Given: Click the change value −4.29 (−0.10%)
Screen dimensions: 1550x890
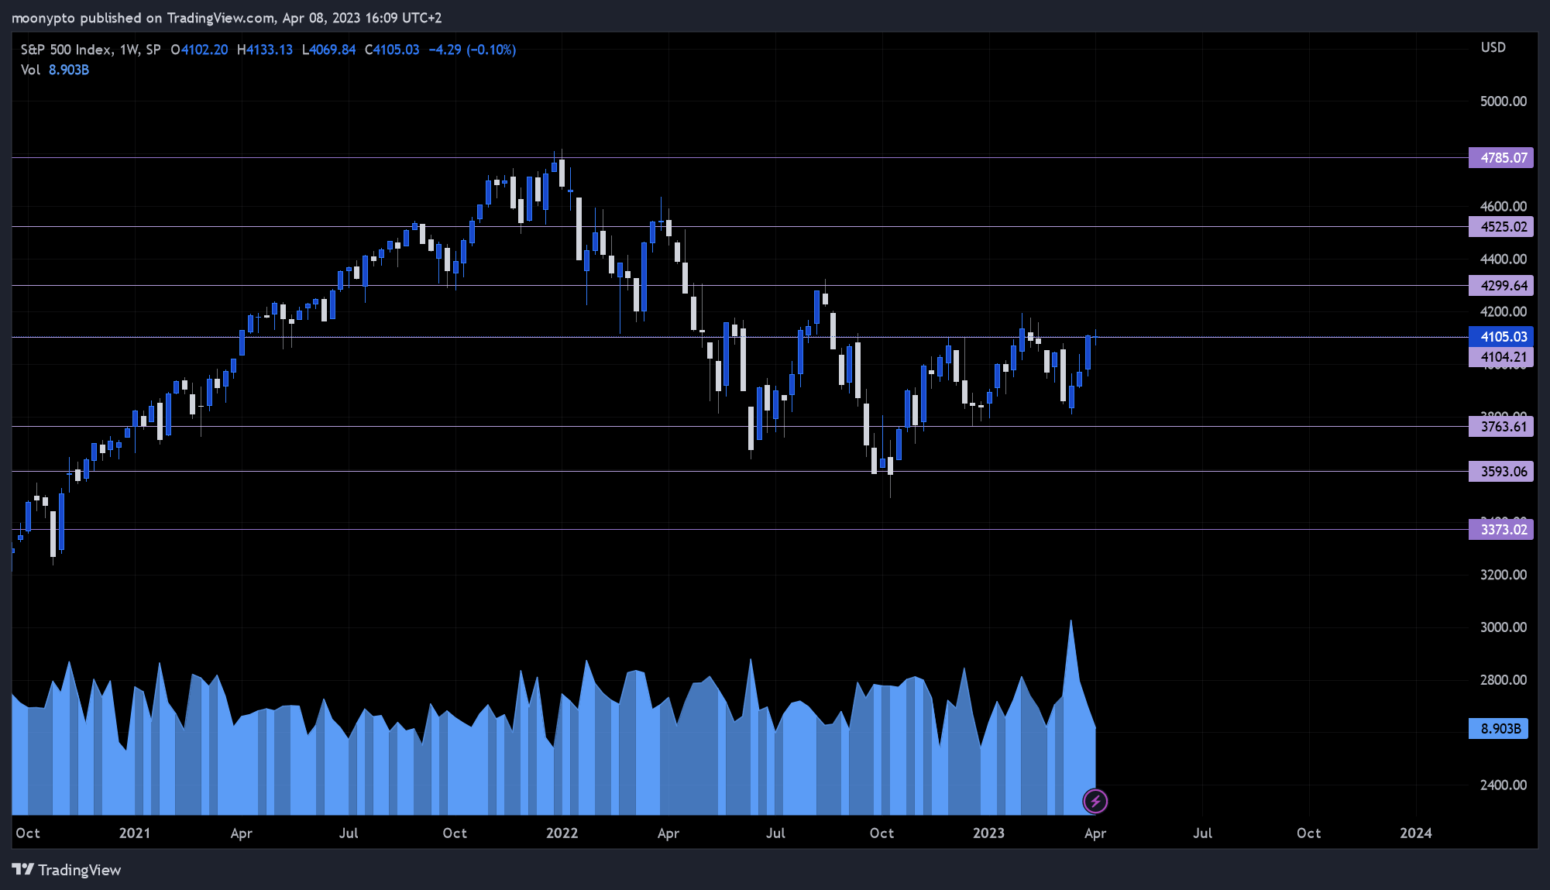Looking at the screenshot, I should pyautogui.click(x=473, y=50).
